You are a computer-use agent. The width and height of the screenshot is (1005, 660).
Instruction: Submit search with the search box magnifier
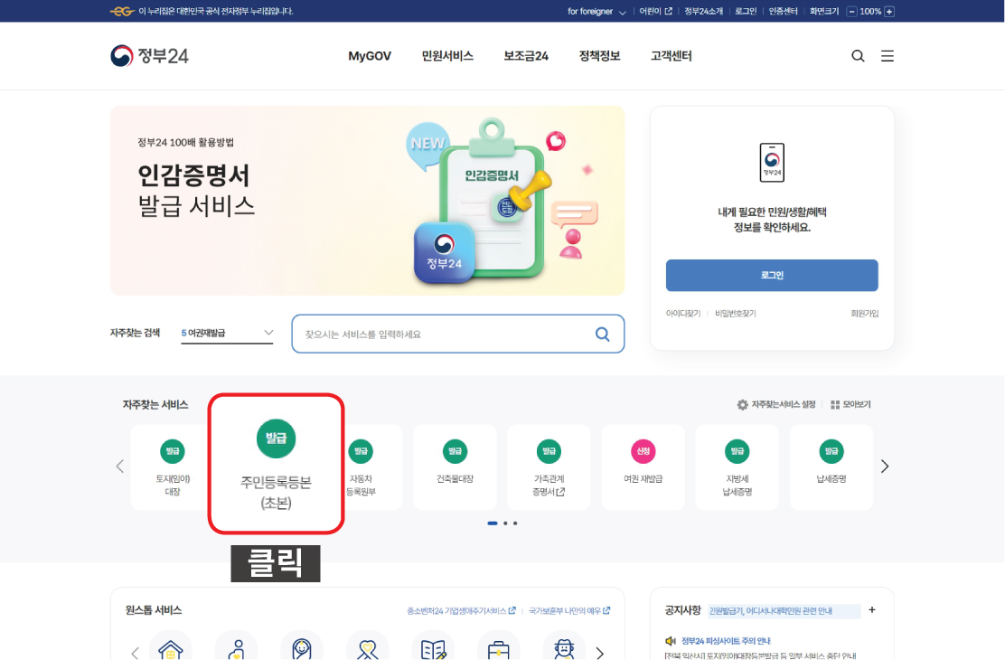pyautogui.click(x=602, y=335)
